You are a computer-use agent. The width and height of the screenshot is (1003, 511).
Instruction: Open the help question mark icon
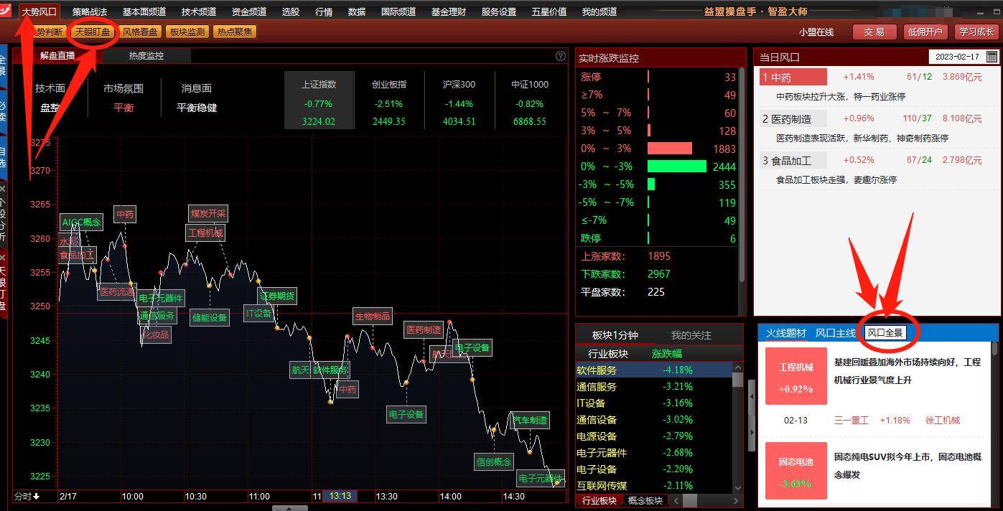click(561, 56)
